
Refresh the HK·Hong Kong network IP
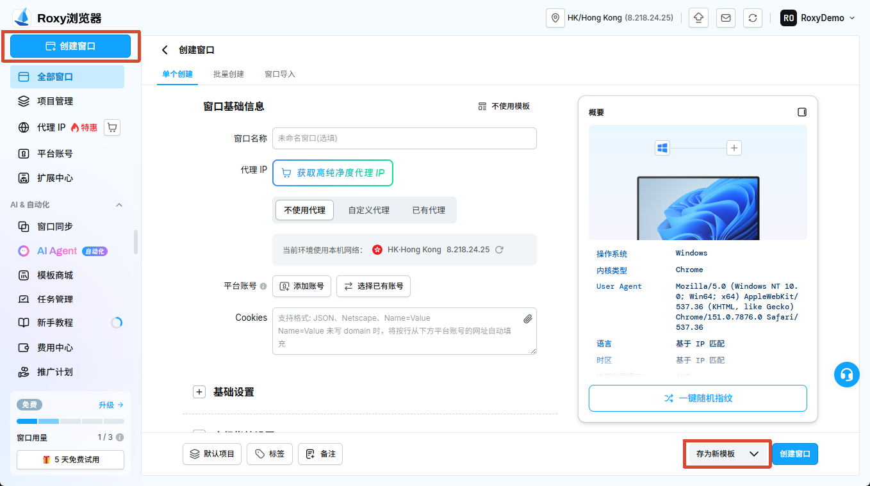[x=500, y=250]
